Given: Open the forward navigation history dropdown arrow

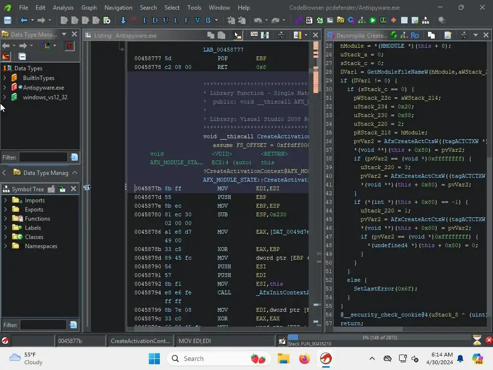Looking at the screenshot, I should pyautogui.click(x=50, y=20).
